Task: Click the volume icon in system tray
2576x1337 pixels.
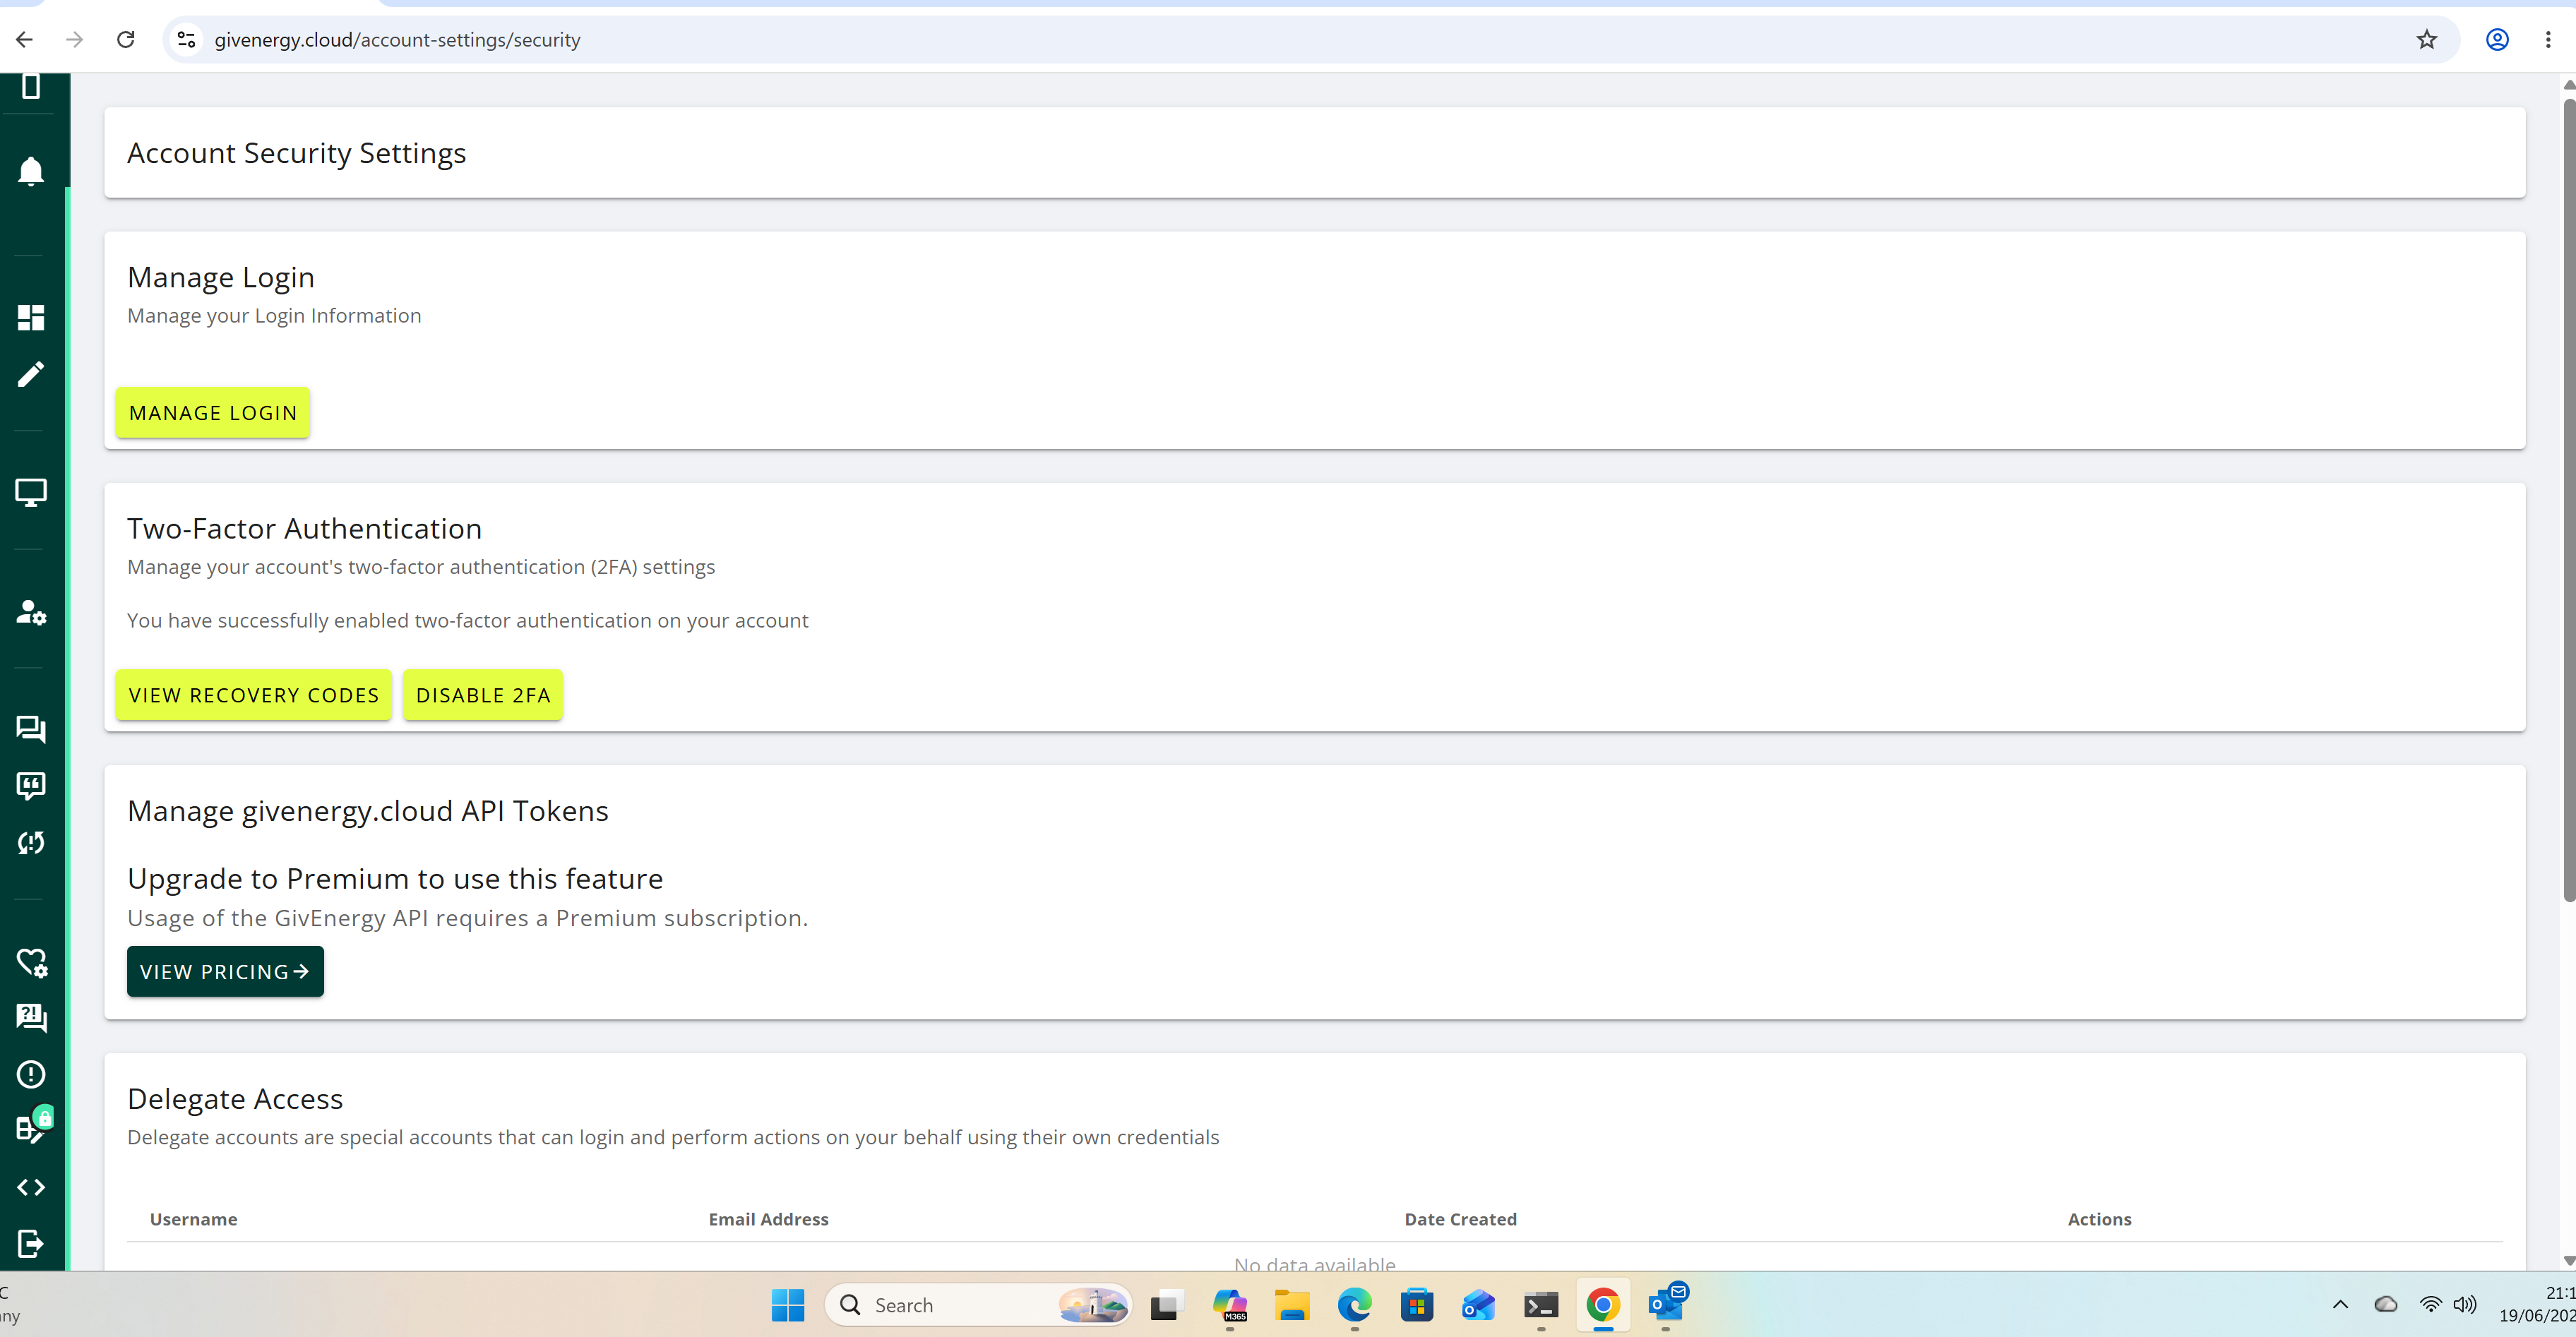Action: pos(2465,1304)
